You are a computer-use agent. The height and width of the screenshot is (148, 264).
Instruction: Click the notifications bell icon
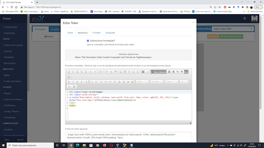(x=244, y=18)
